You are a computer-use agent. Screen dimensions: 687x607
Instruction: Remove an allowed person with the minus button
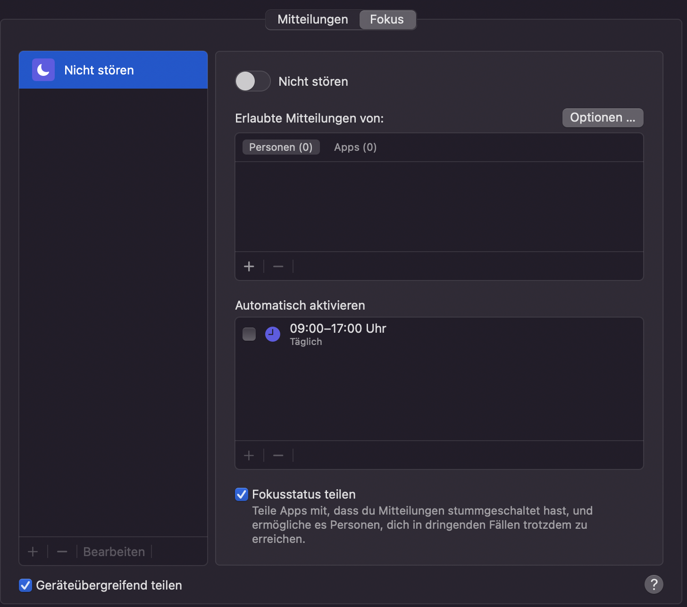tap(278, 266)
